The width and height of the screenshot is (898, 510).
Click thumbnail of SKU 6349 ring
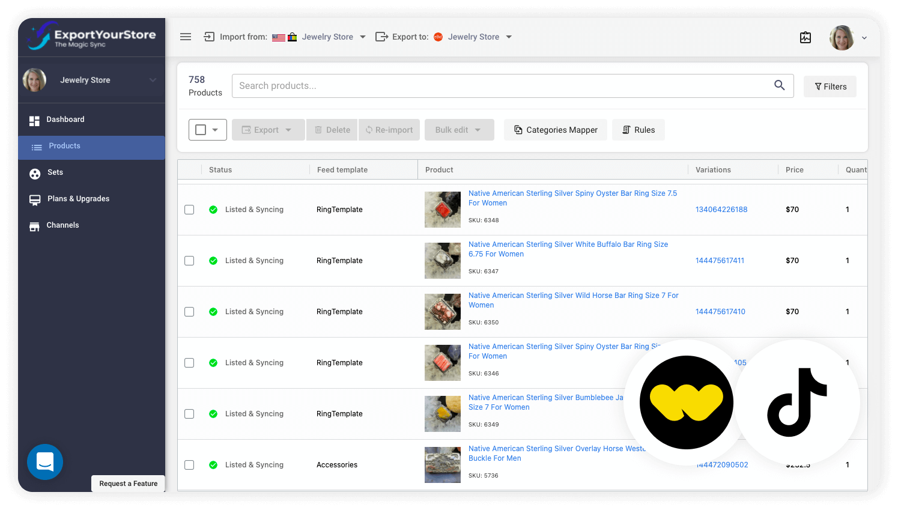pos(443,414)
